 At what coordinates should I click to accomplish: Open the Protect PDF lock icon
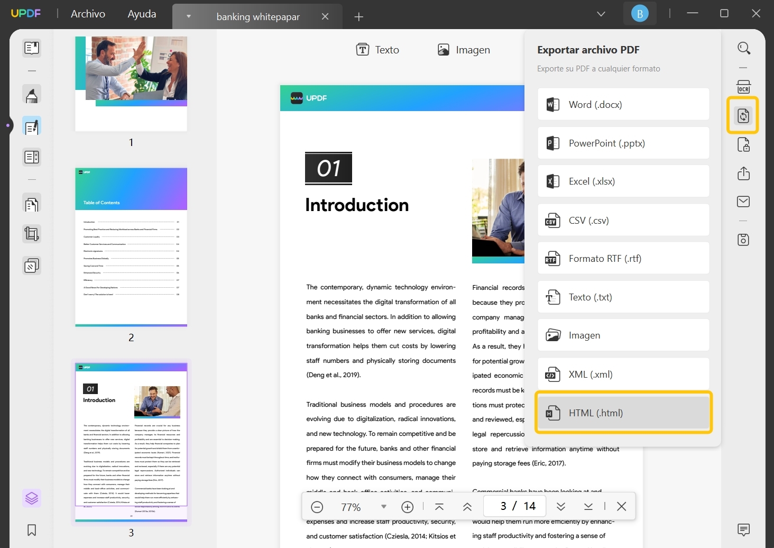(x=743, y=144)
